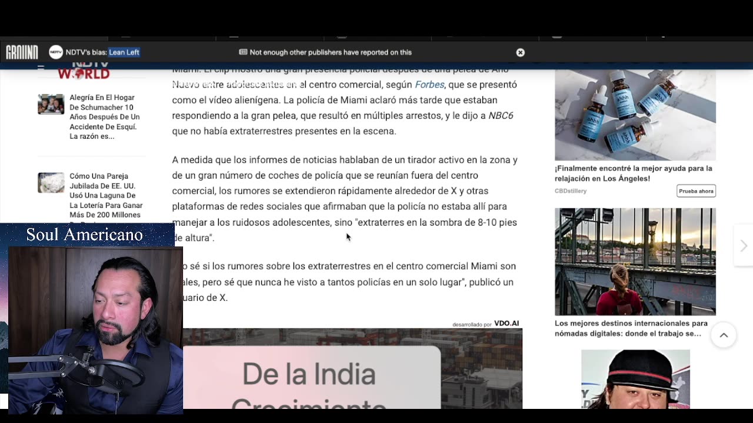
Task: Click the CBD oil bottles ad image
Action: click(x=635, y=115)
